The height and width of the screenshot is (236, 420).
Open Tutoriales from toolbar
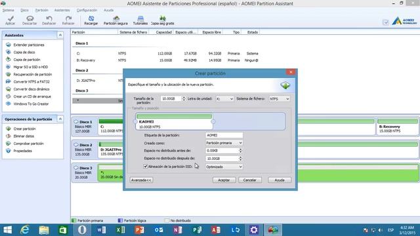(140, 20)
